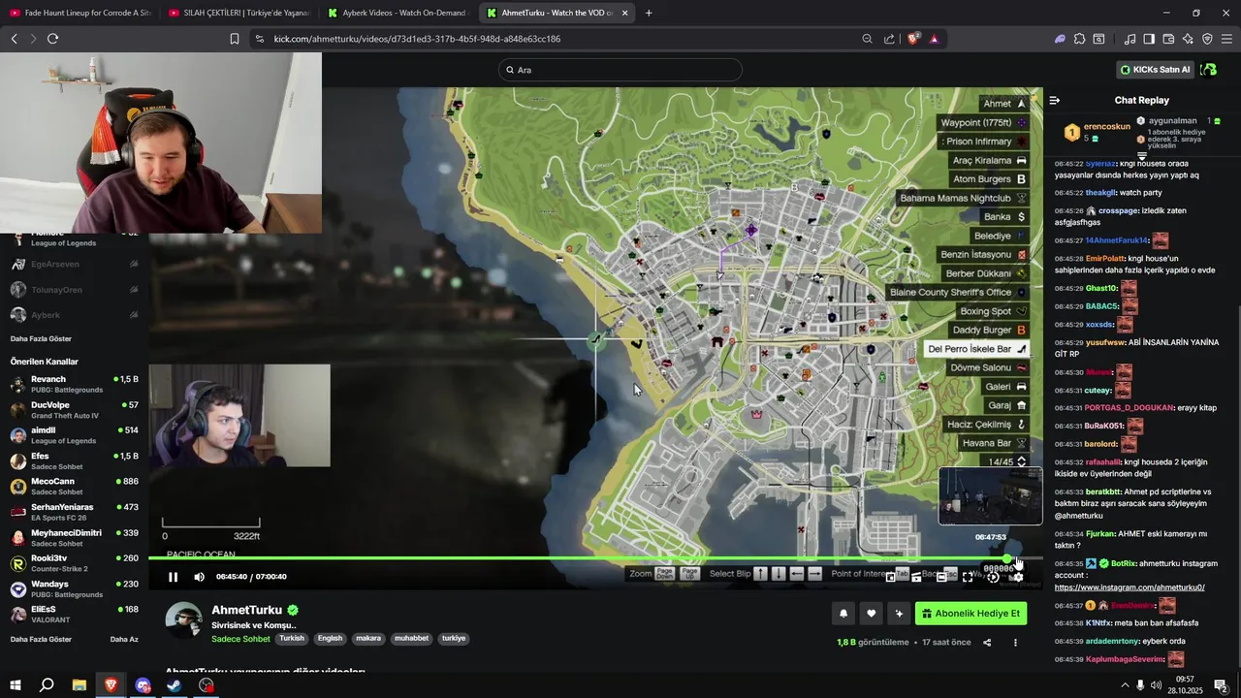
Task: Open Revanch channel from sidebar
Action: click(75, 384)
